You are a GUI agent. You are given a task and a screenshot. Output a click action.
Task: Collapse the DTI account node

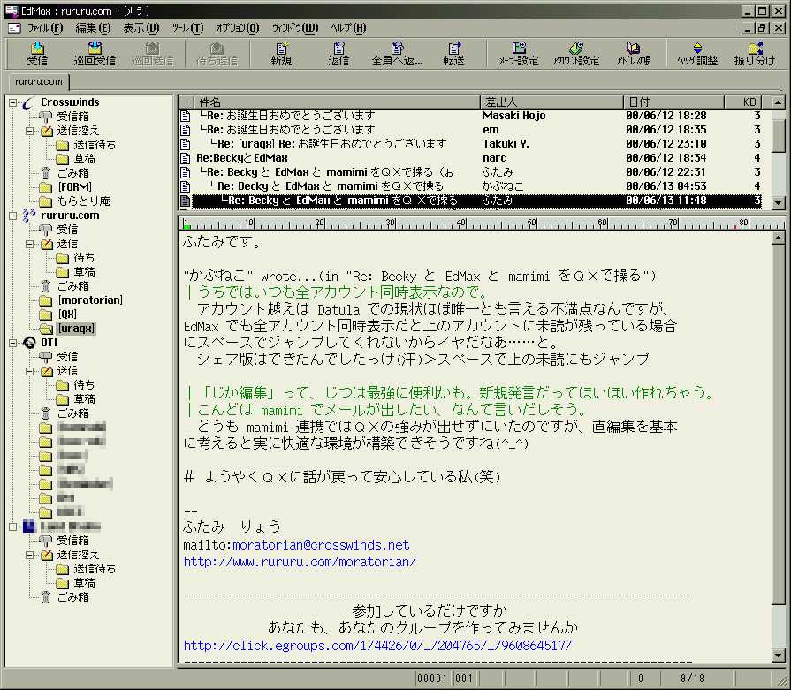(x=13, y=343)
